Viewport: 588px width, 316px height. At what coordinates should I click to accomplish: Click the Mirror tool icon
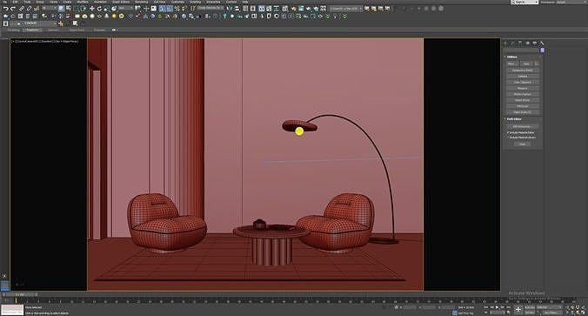pos(230,8)
